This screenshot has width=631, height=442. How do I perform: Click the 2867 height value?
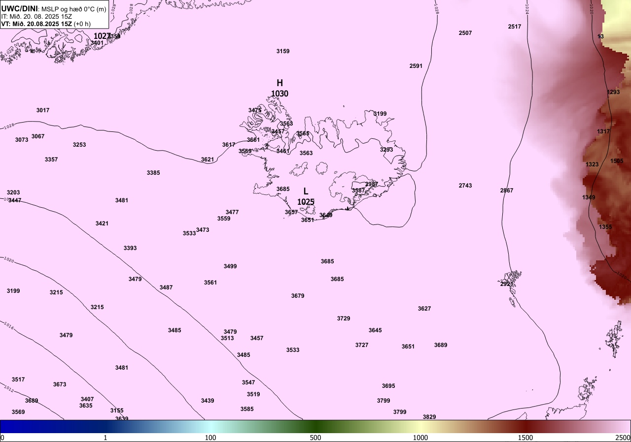tap(507, 190)
